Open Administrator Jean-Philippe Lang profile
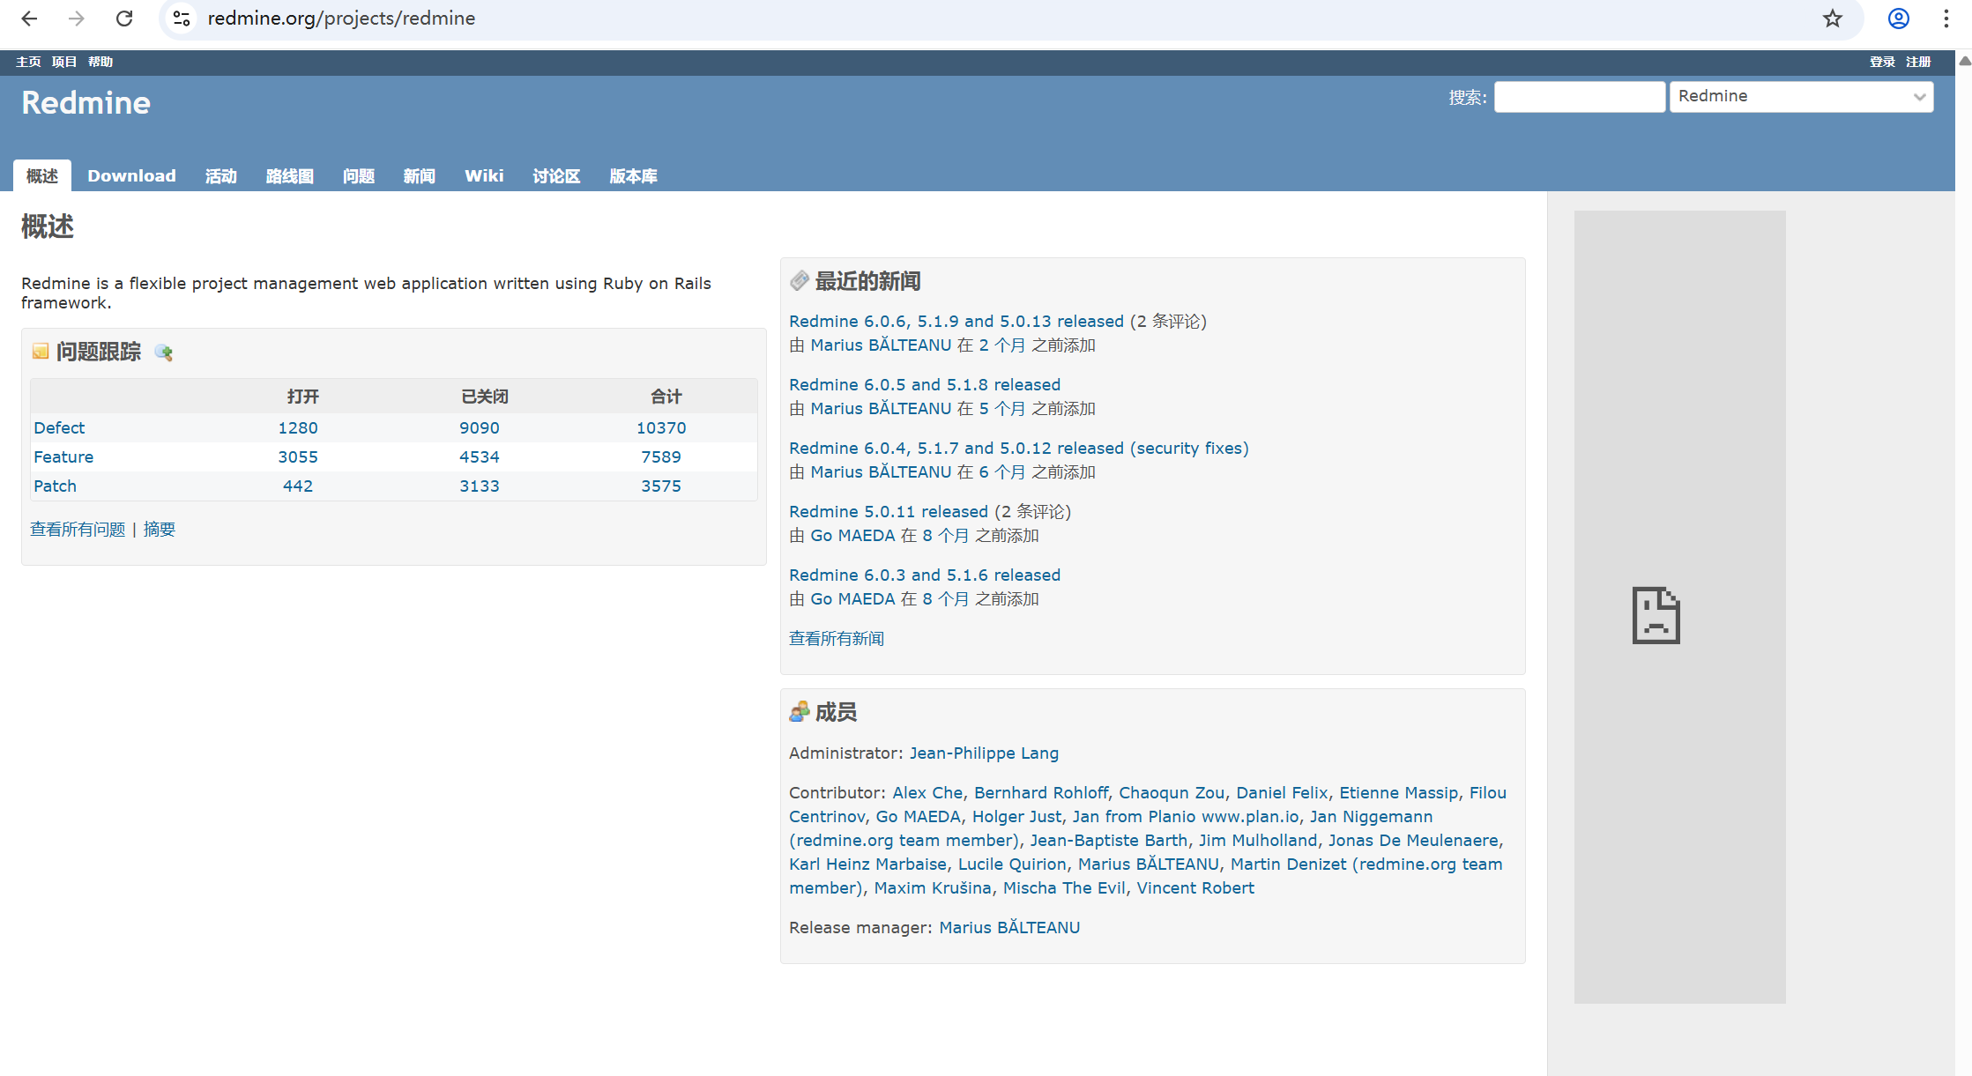The height and width of the screenshot is (1076, 1972). [x=984, y=753]
